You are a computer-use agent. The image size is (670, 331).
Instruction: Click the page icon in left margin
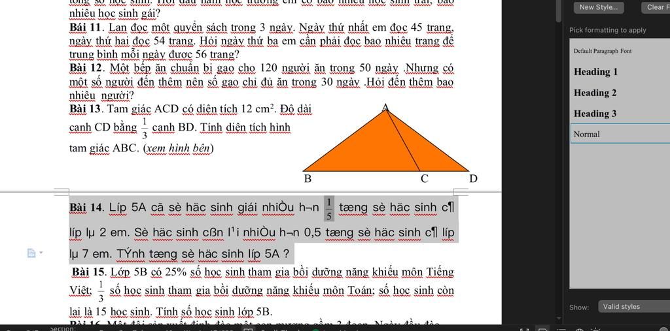(x=31, y=253)
